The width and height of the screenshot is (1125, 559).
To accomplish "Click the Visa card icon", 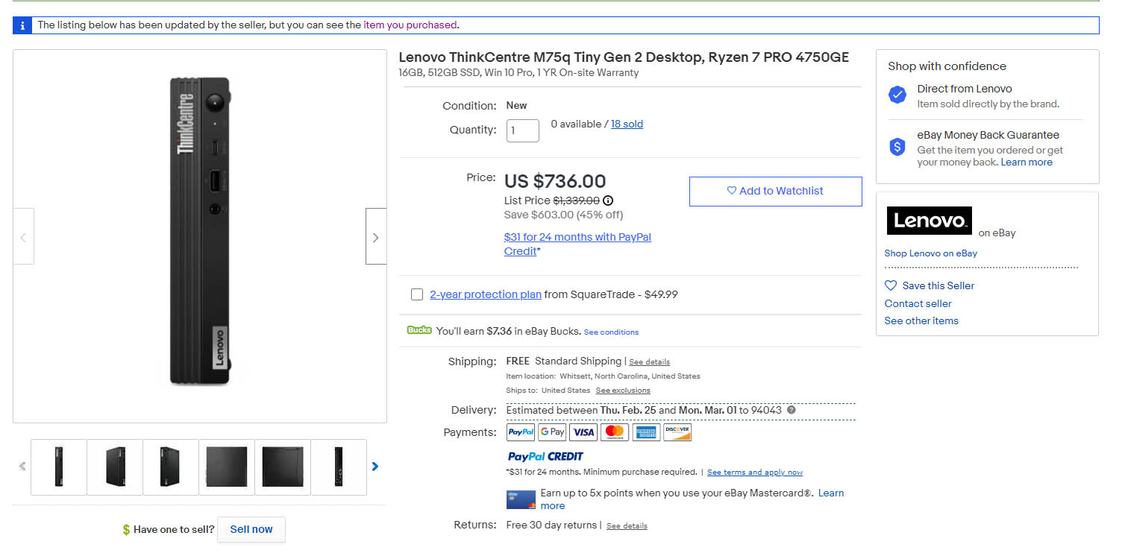I will (583, 432).
